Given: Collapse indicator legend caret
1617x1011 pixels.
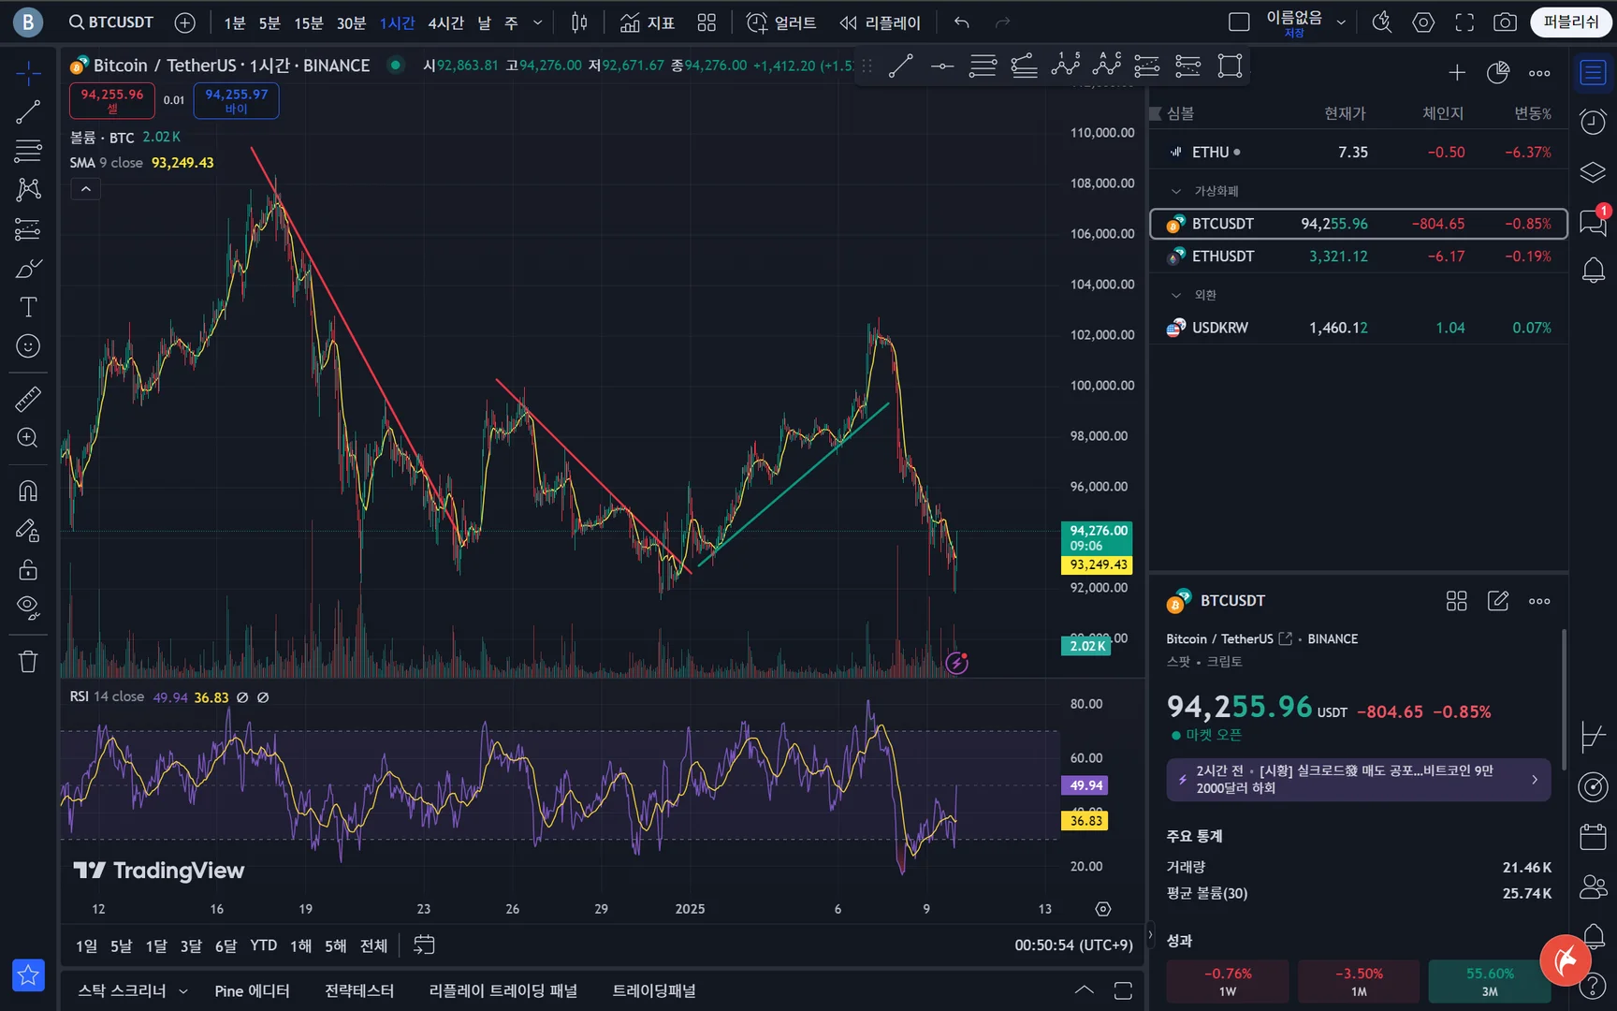Looking at the screenshot, I should pos(85,189).
